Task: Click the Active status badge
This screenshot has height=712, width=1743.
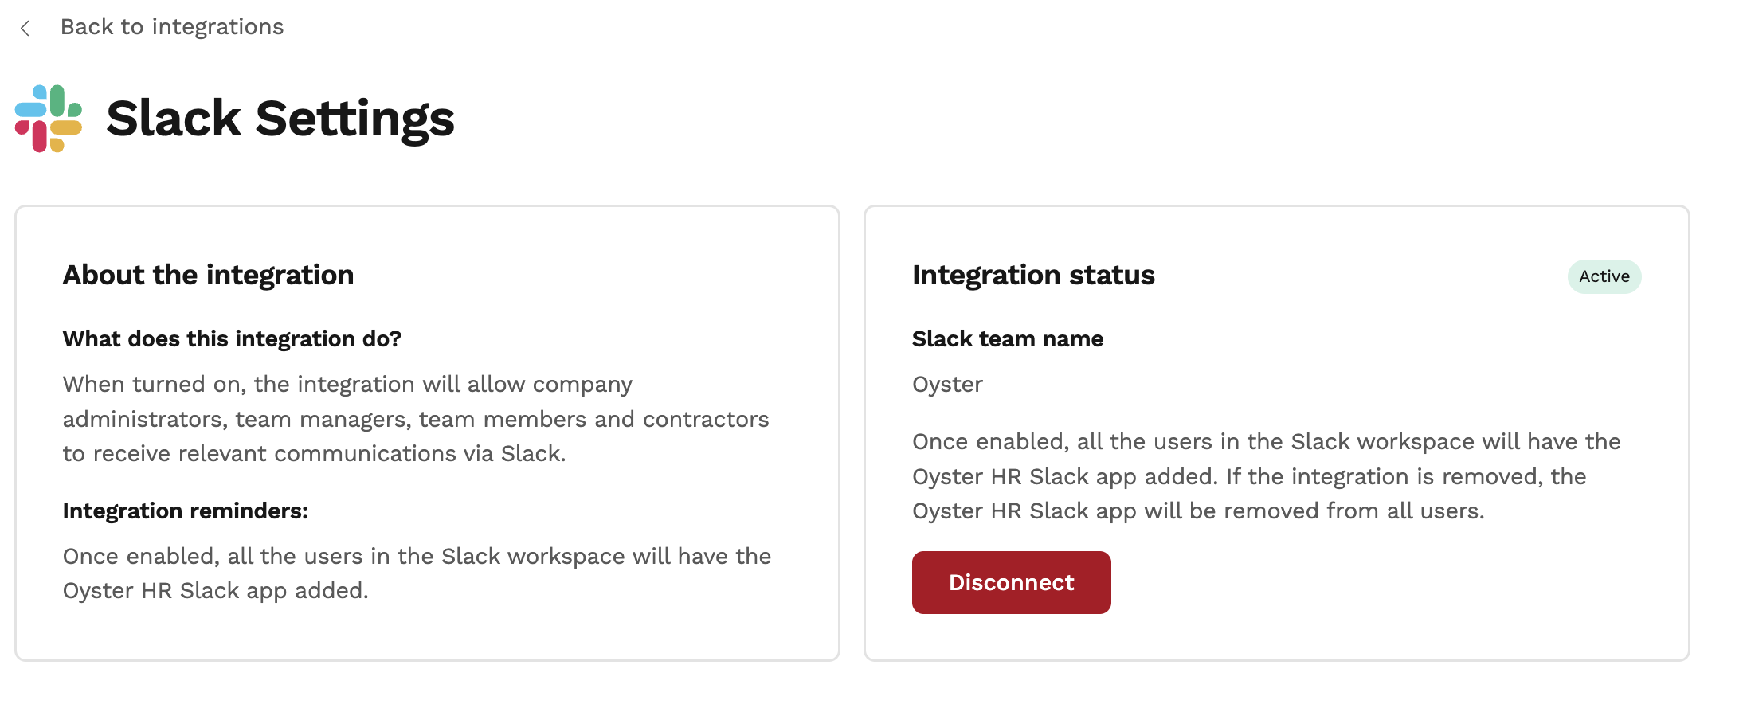Action: (x=1604, y=276)
